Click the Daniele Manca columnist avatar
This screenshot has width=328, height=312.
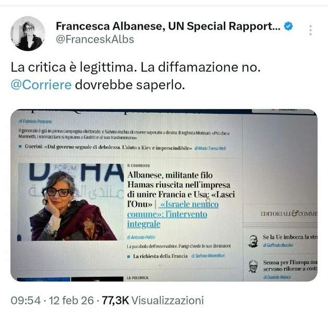pyautogui.click(x=253, y=267)
